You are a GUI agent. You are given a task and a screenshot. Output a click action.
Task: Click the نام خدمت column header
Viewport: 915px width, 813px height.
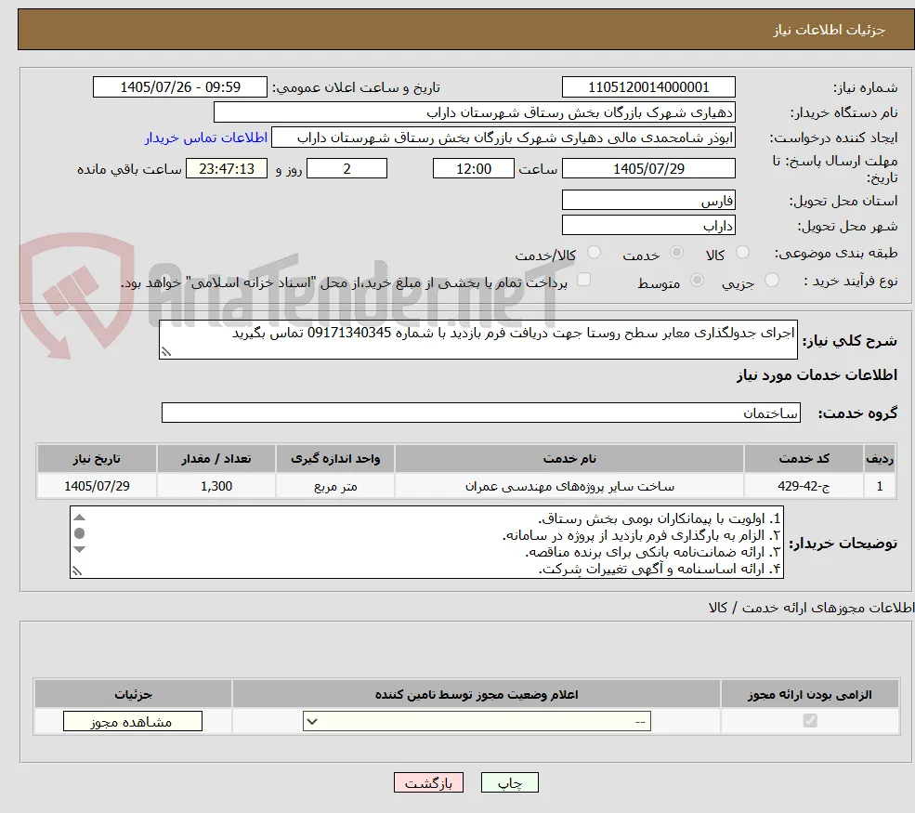click(x=569, y=459)
